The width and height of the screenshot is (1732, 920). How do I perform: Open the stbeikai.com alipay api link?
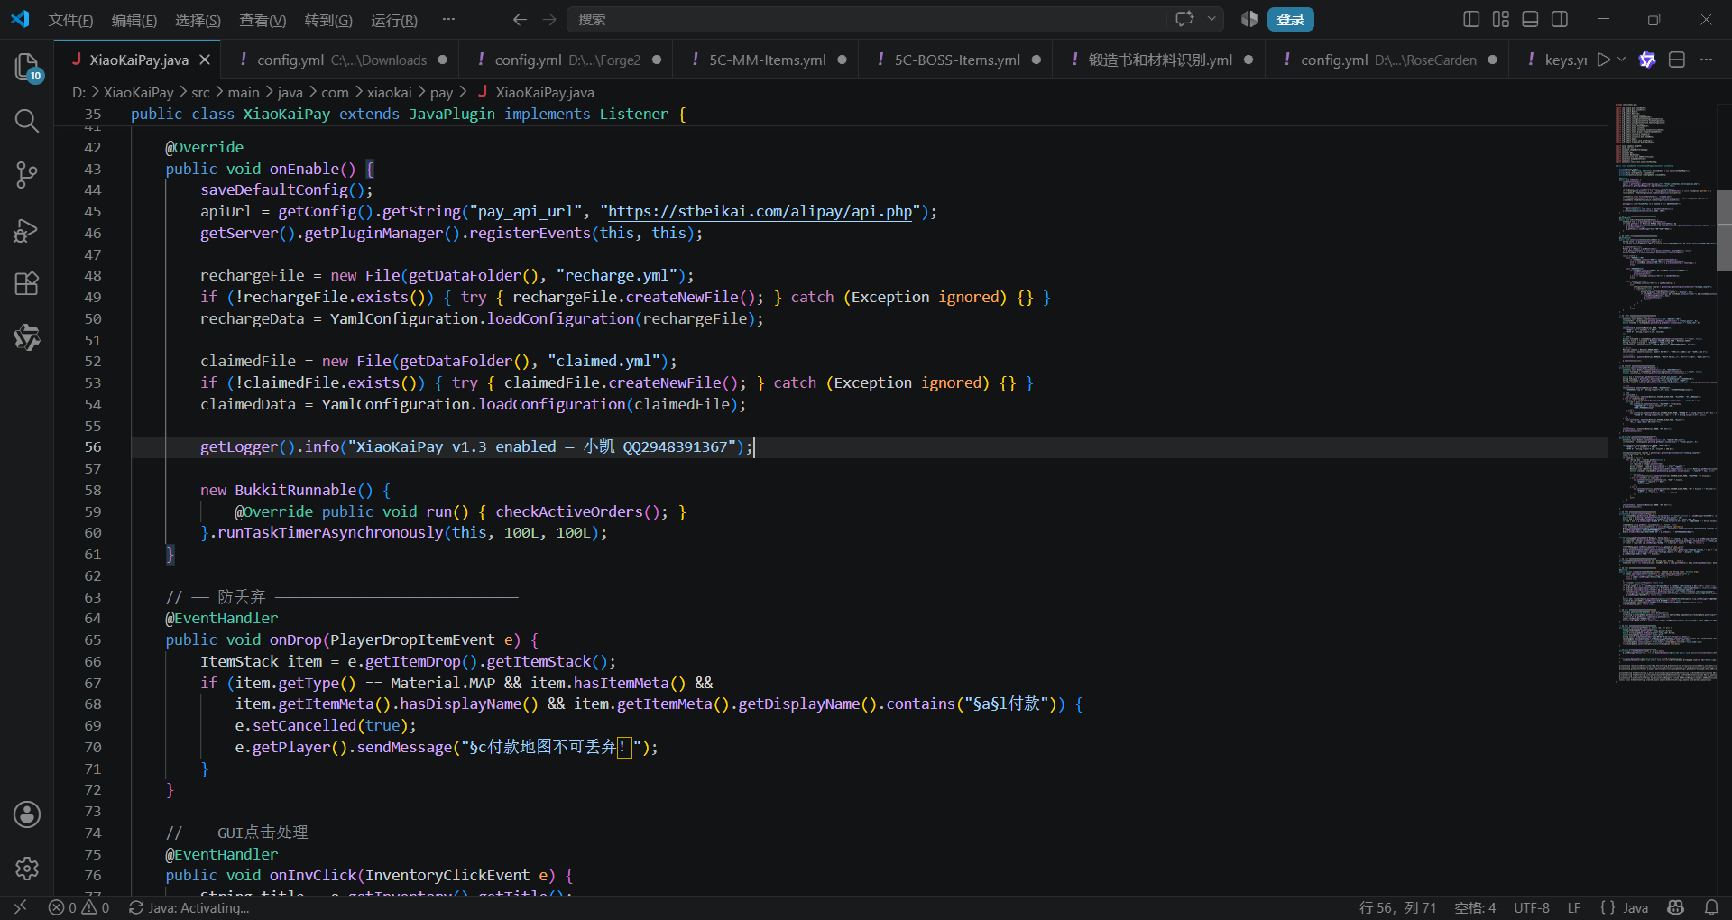(x=760, y=211)
